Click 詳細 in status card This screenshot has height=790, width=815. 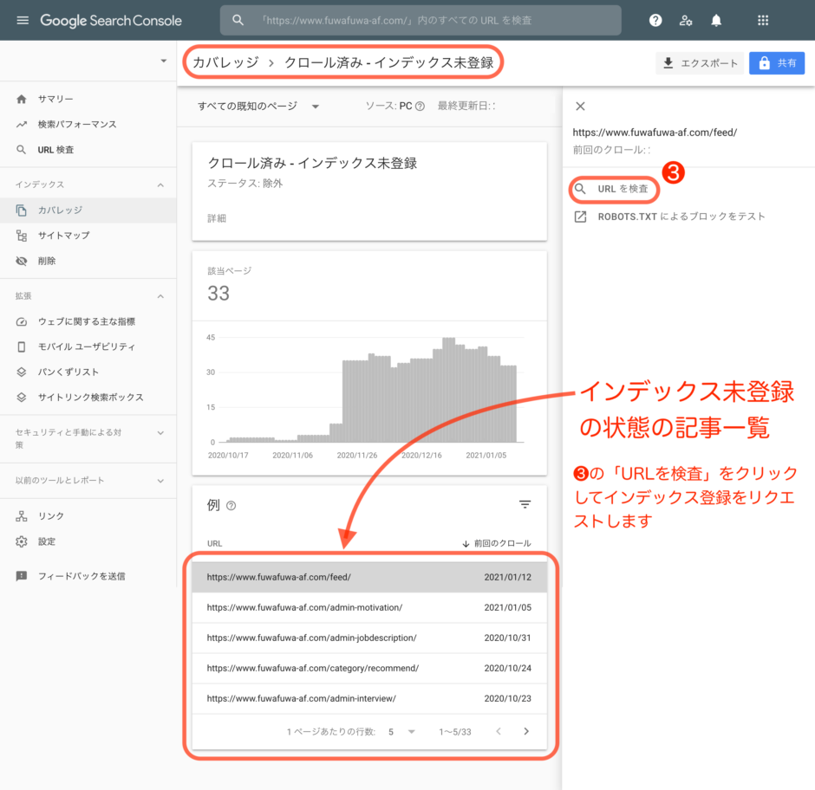tap(217, 218)
